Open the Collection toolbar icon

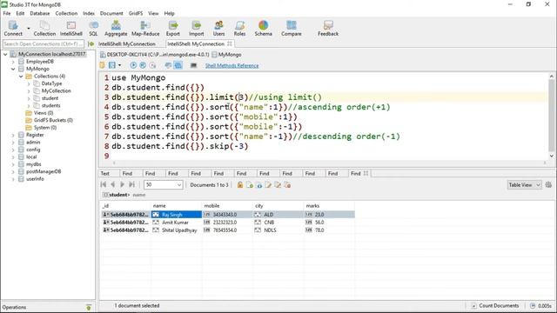(44, 28)
